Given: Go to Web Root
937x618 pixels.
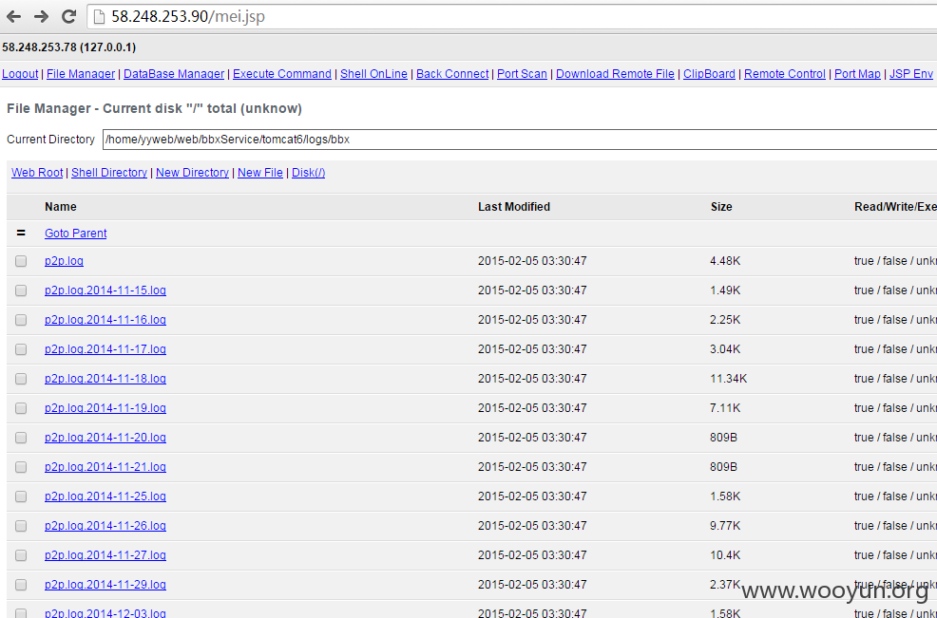Looking at the screenshot, I should click(37, 173).
